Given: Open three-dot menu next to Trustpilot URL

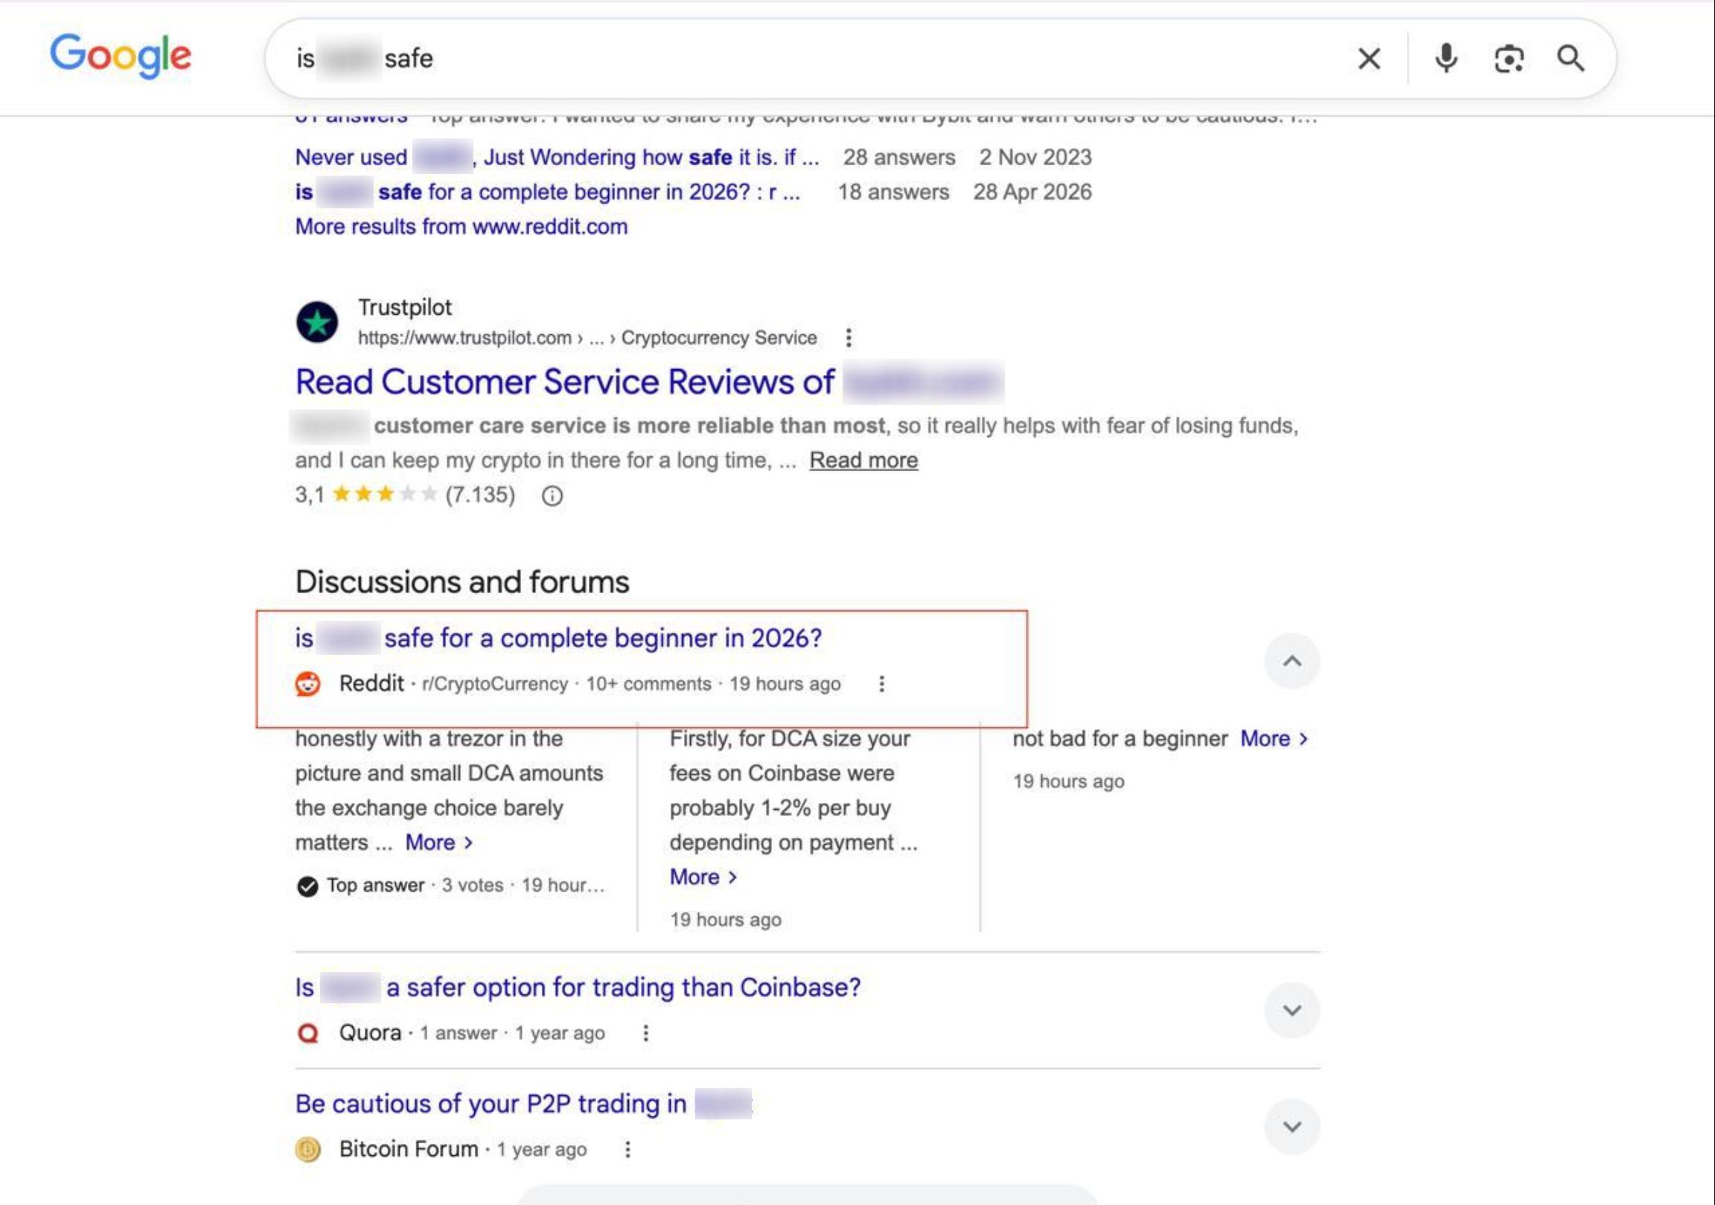Looking at the screenshot, I should 849,338.
